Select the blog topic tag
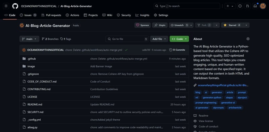Viewport: 269px width, 132px height. coord(198,93)
